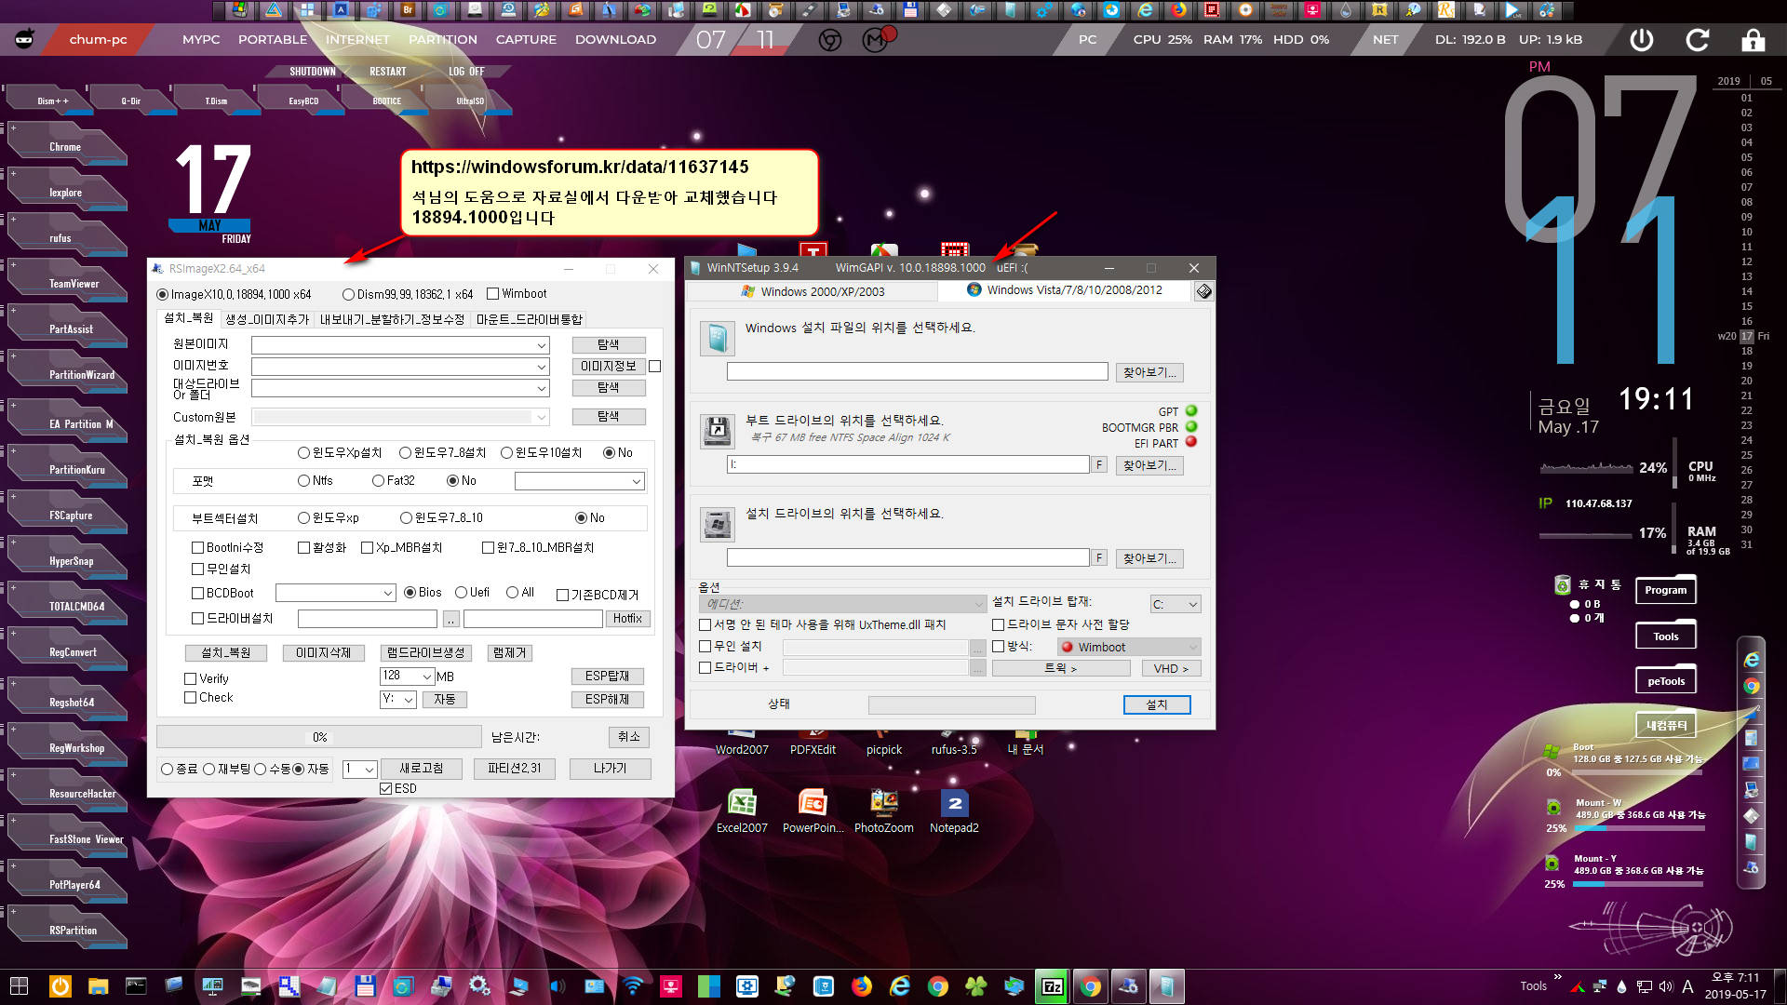Click the Chrome-style round icon in top bar
Viewport: 1787px width, 1005px height.
pyautogui.click(x=830, y=40)
